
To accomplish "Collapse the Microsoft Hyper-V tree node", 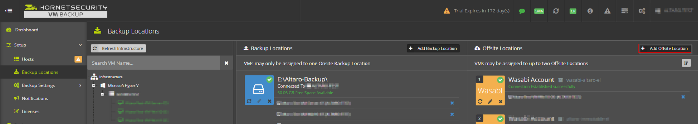I will tap(94, 85).
